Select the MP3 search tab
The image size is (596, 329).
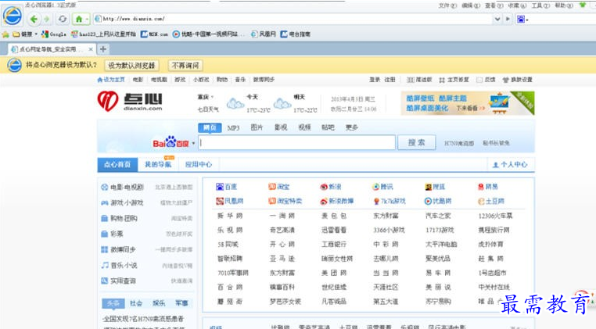coord(233,127)
